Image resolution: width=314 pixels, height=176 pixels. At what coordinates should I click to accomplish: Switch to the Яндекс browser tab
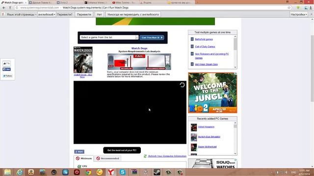(x=153, y=2)
